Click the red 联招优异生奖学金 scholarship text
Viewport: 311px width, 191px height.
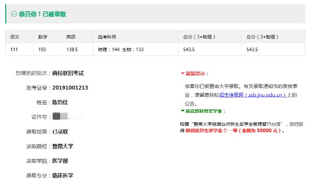point(233,130)
